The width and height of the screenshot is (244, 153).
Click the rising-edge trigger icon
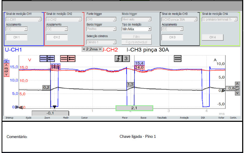[x=119, y=58]
